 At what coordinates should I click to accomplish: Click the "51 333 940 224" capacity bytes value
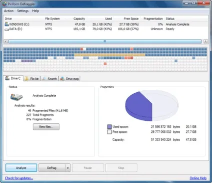tap(161, 139)
